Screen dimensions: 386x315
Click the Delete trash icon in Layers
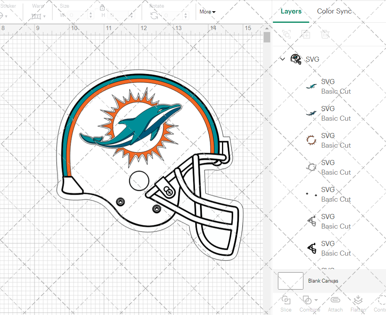[x=325, y=35]
